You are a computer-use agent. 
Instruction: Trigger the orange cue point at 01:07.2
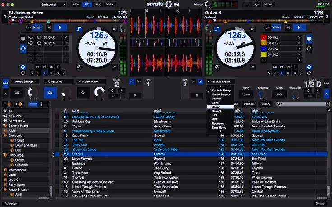tap(263, 43)
